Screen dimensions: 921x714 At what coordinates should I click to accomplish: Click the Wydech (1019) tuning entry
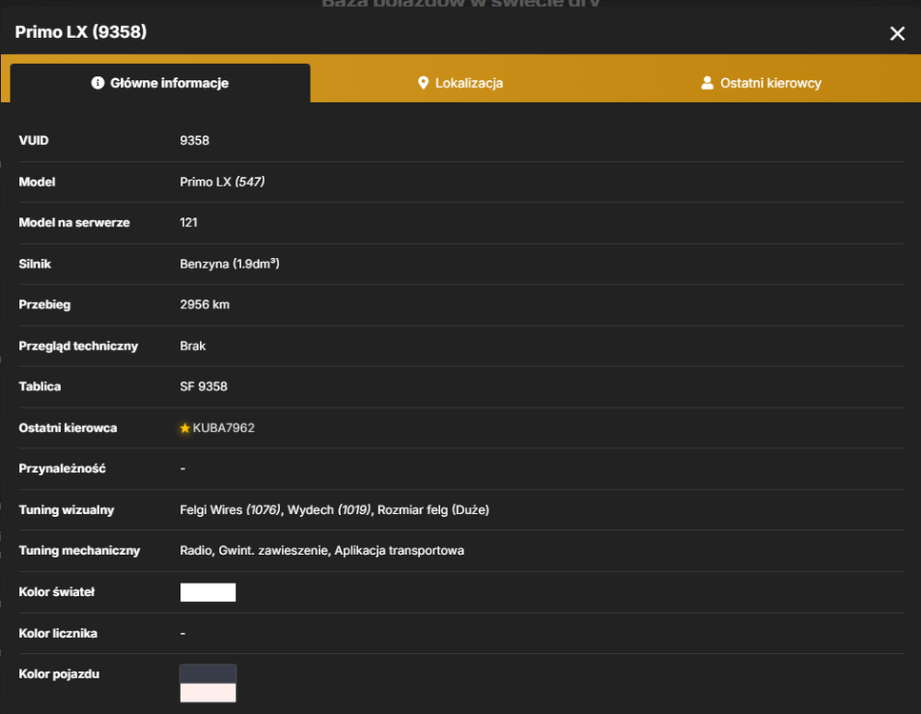point(329,509)
